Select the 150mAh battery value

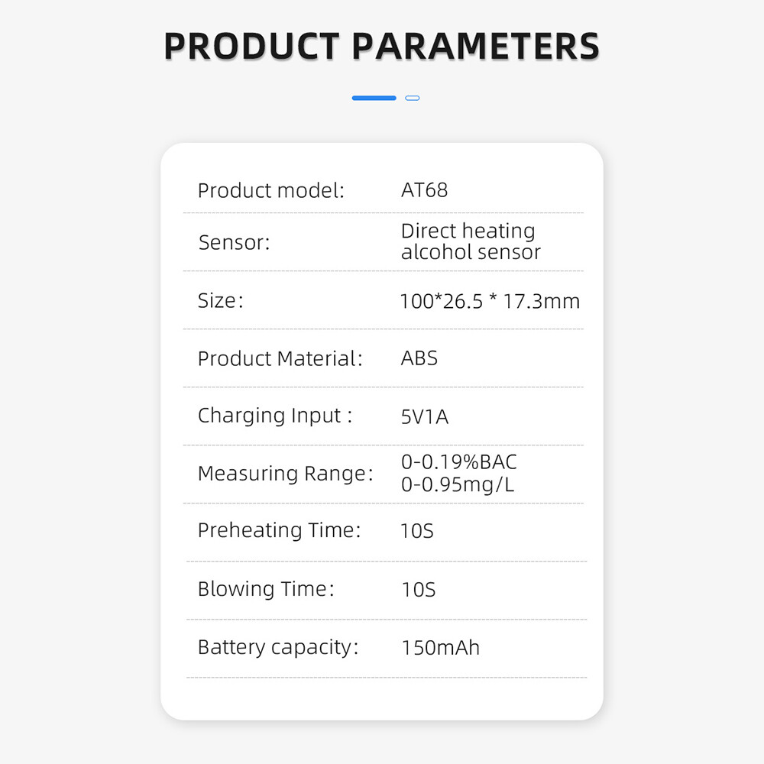pyautogui.click(x=440, y=648)
